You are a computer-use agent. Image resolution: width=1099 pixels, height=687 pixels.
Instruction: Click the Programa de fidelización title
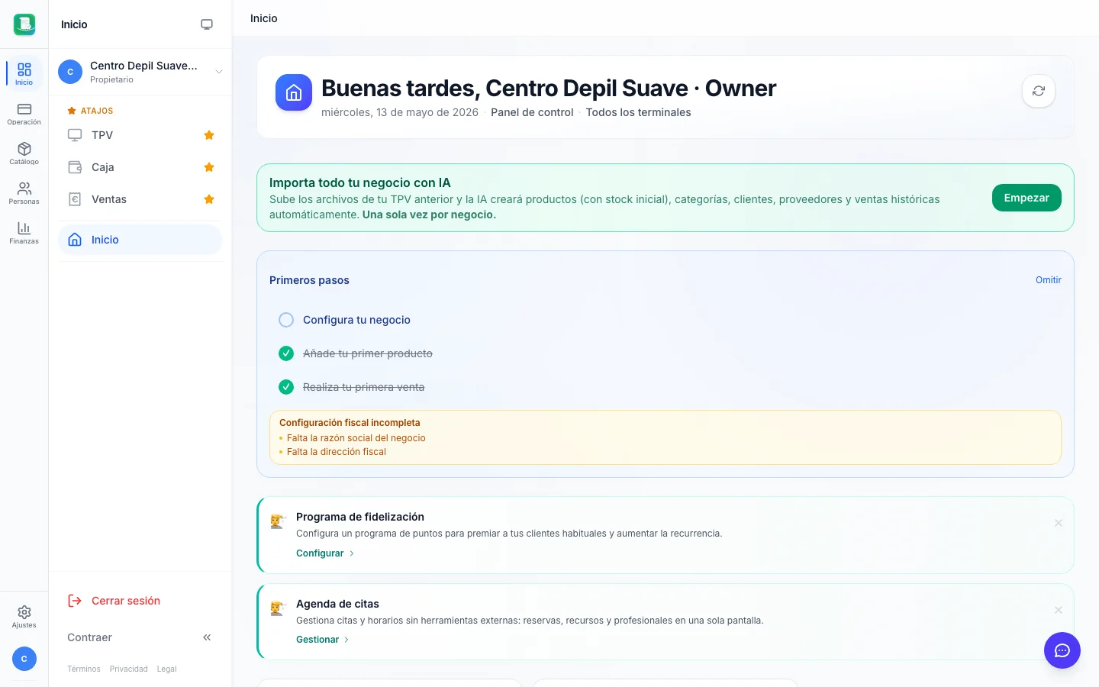coord(360,517)
